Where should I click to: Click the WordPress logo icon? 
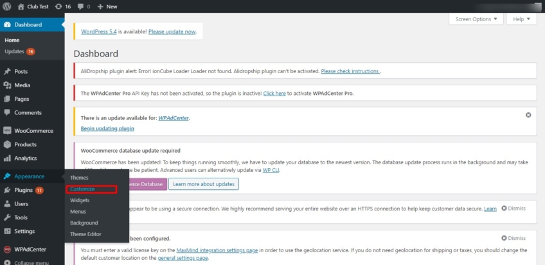pyautogui.click(x=7, y=6)
